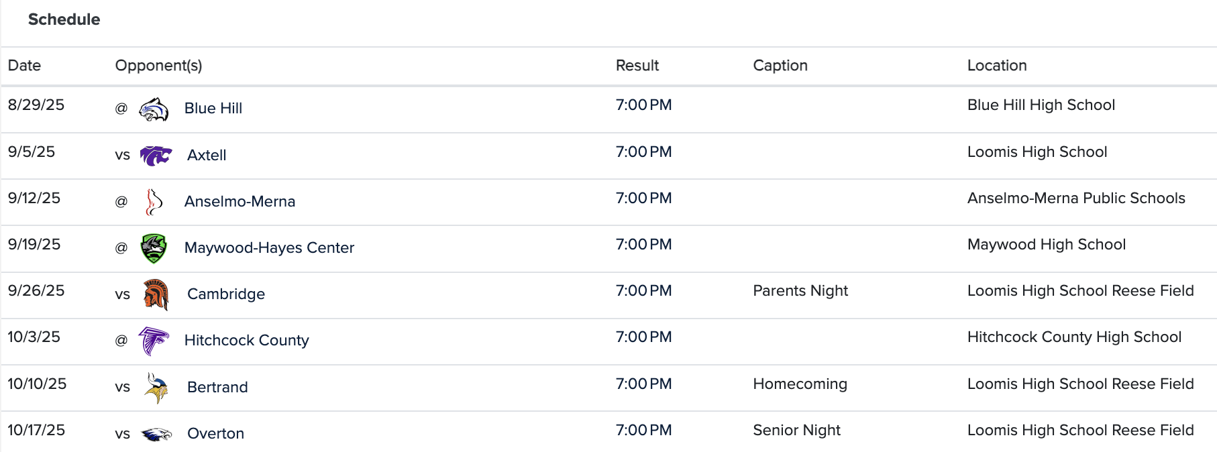Click the Anselmo-Merna coyote logo

(154, 202)
